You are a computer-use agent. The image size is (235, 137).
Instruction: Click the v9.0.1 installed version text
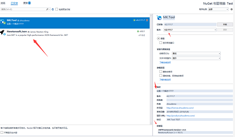point(142,31)
